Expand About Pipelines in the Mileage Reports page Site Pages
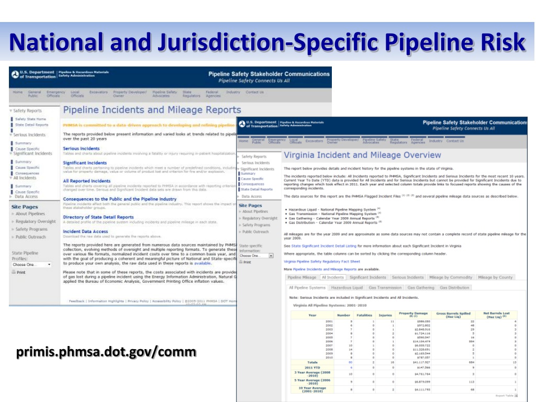 (13, 214)
